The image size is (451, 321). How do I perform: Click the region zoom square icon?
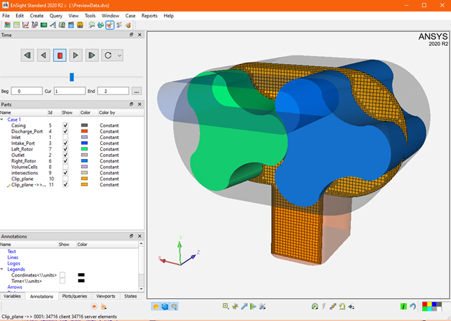tap(226, 306)
